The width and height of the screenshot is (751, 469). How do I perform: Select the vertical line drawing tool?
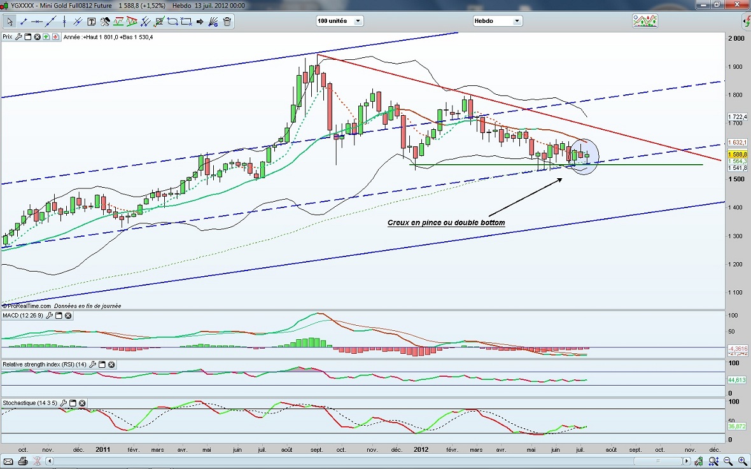[x=64, y=21]
